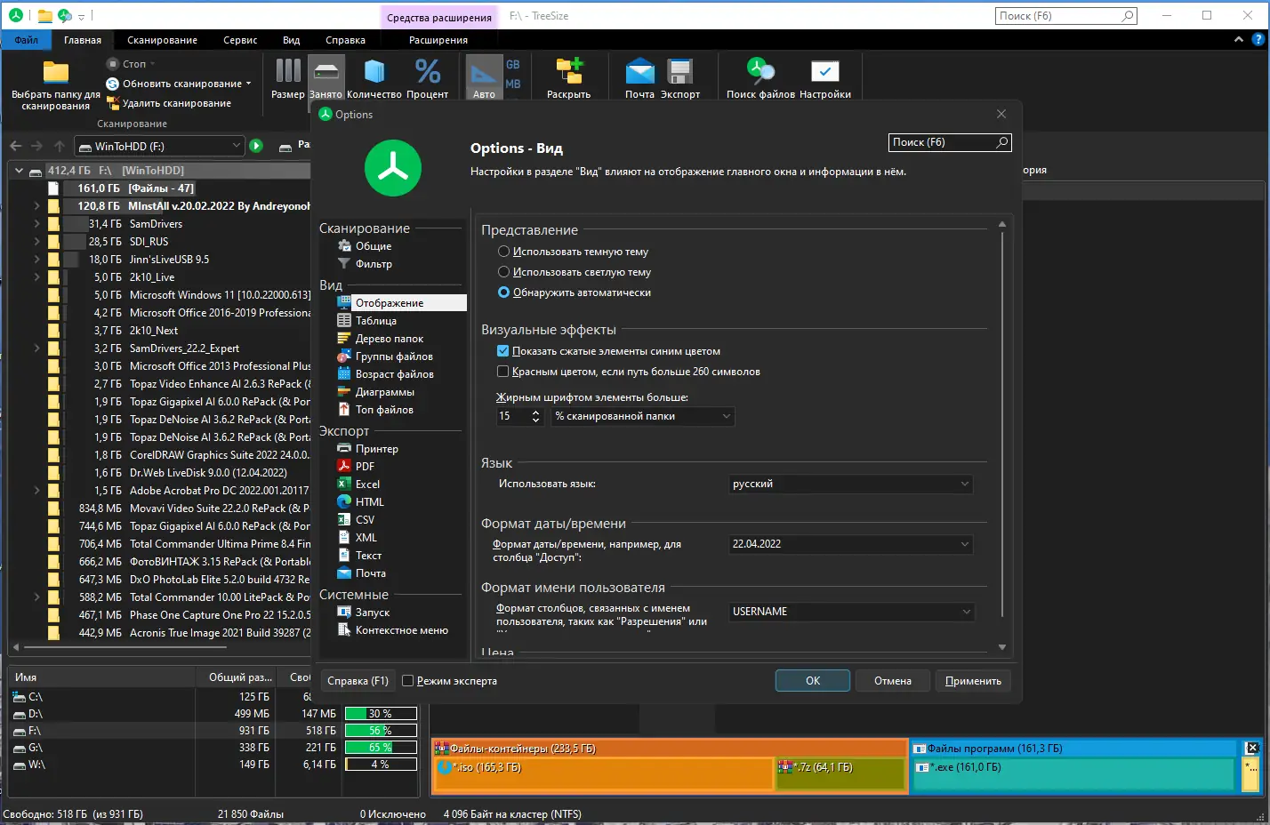Open the USERNAME format dropdown
The width and height of the screenshot is (1270, 825).
851,612
